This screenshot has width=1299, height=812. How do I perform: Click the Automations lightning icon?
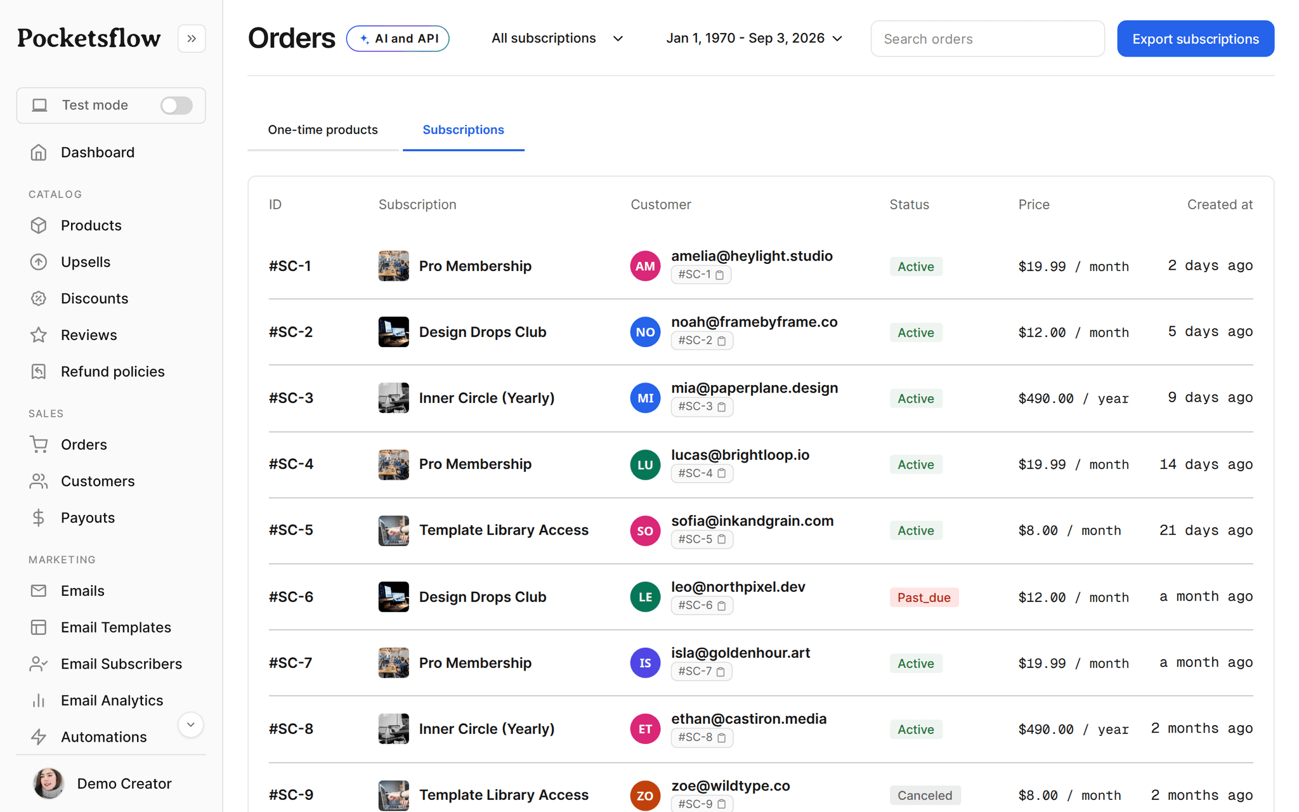[x=39, y=737]
